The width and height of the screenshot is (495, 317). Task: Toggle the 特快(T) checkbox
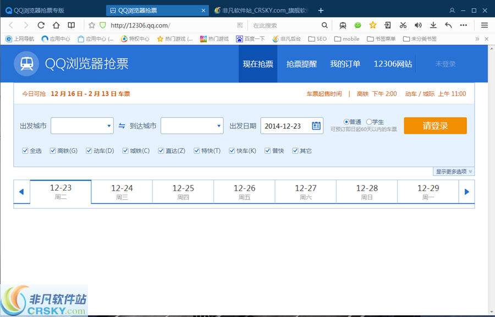pos(197,151)
